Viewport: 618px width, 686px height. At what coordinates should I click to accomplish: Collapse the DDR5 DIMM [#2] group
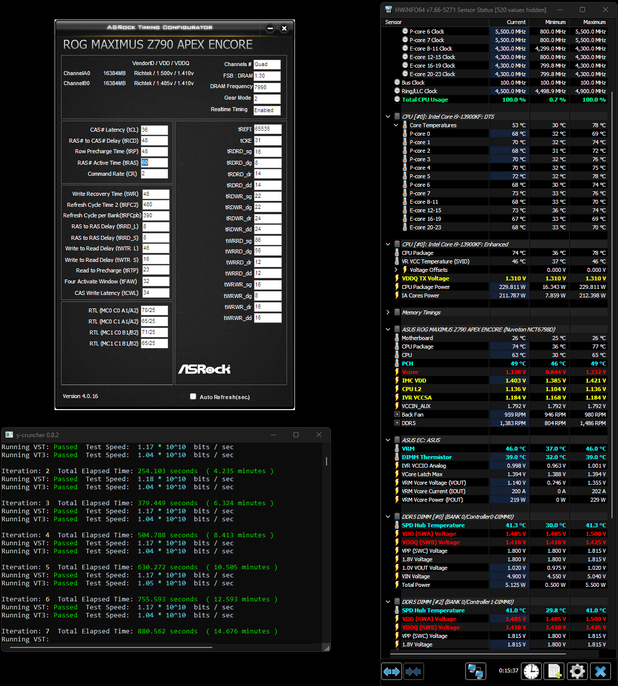coord(388,602)
